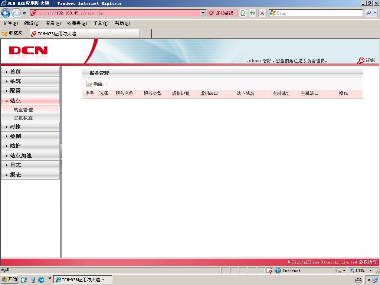Open the address bar history dropdown
Viewport: 380px width, 285px height.
(203, 13)
